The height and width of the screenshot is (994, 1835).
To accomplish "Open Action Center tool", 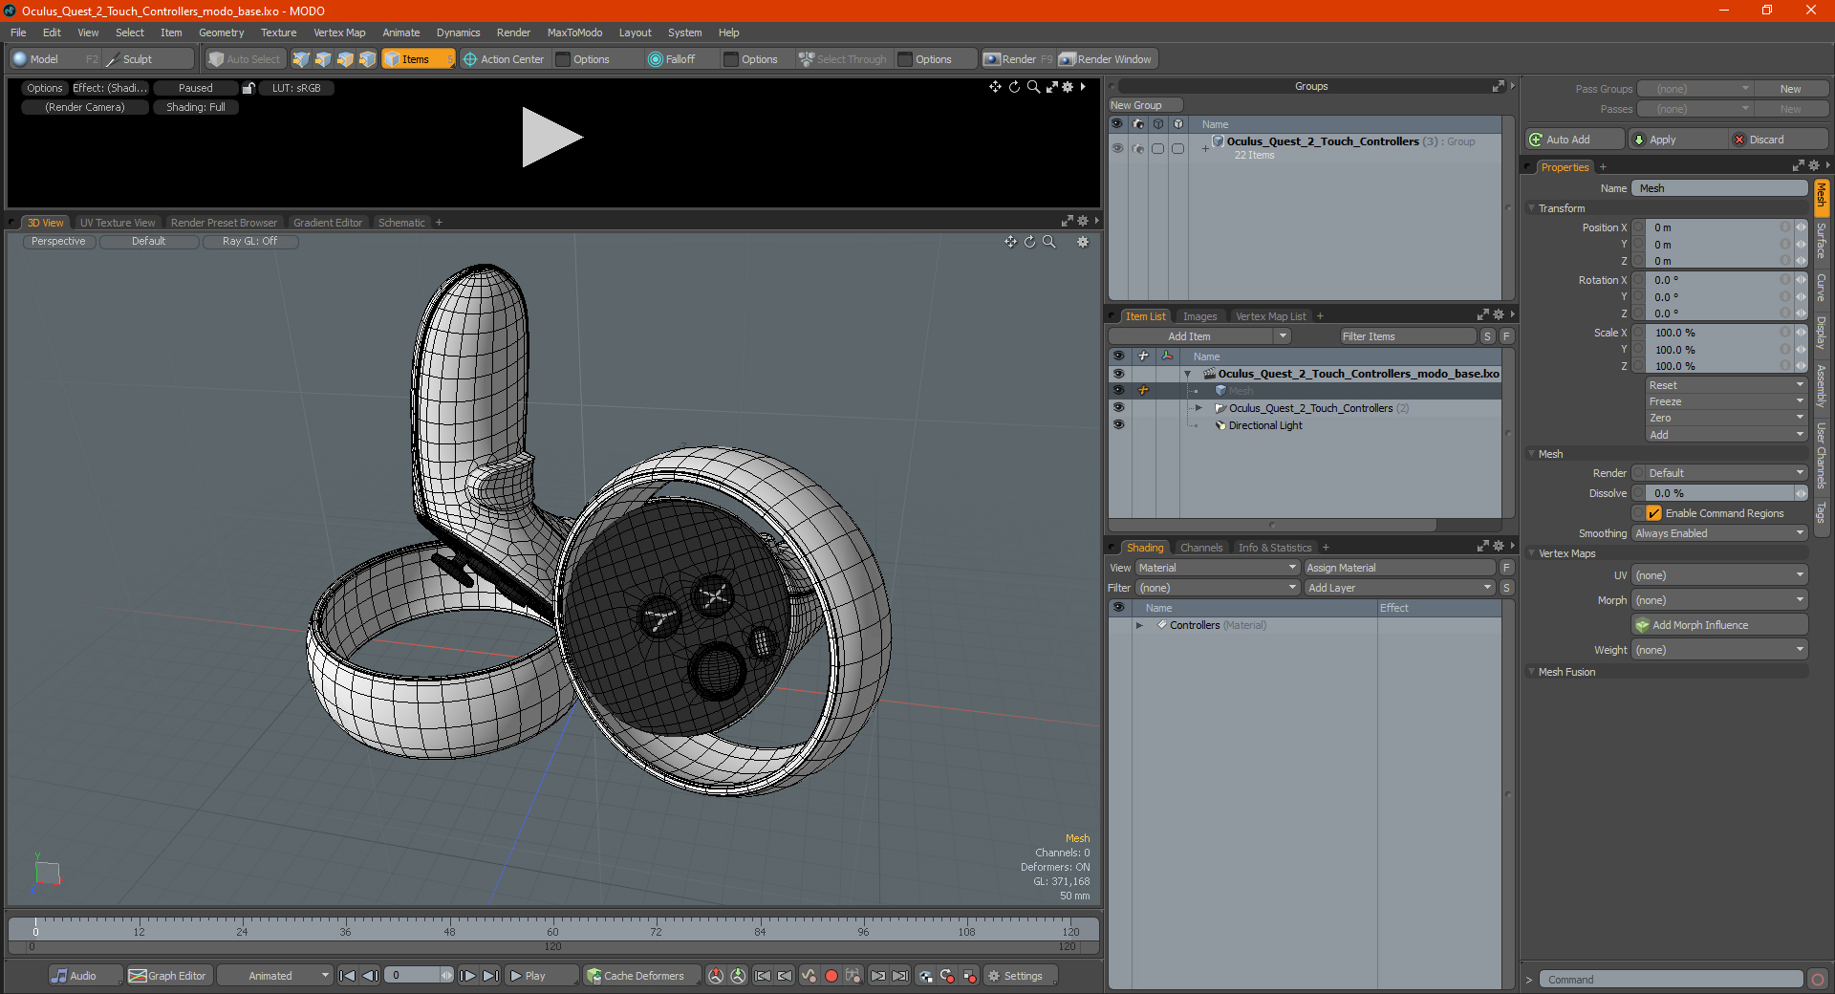I will tap(504, 59).
